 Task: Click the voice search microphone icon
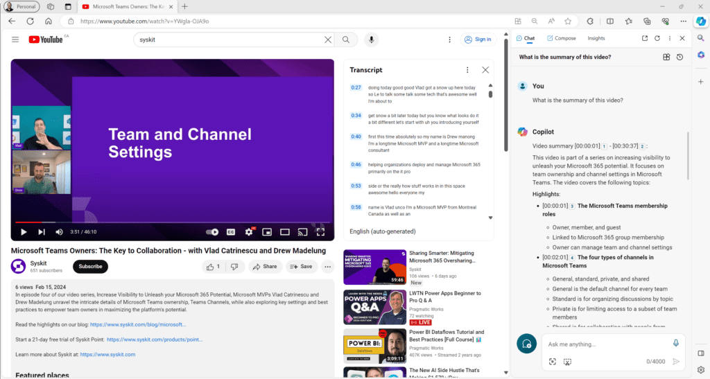point(372,39)
